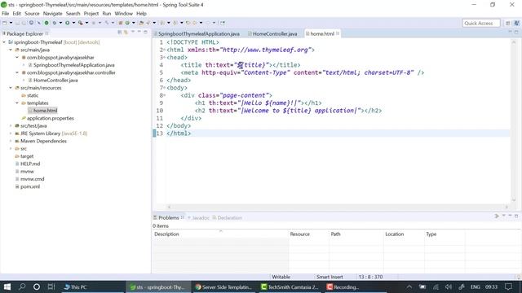Screen dimensions: 522x293
Task: Collapse the templates folder
Action: tap(17, 103)
